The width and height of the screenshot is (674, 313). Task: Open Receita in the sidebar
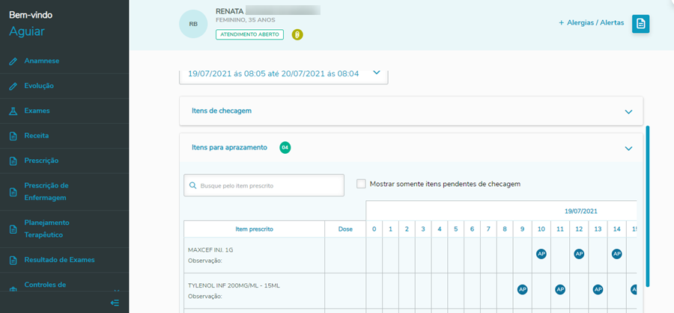click(37, 135)
